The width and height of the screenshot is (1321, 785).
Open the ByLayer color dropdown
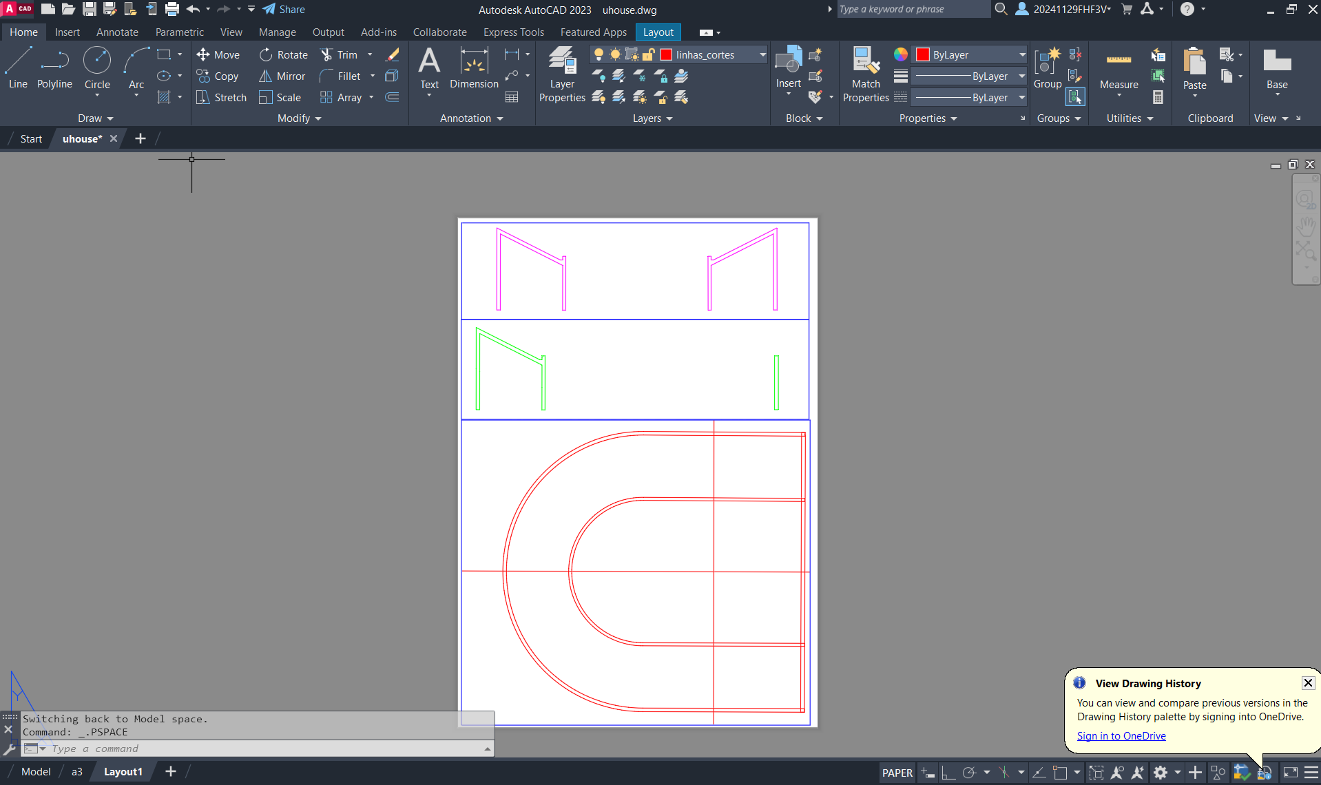click(1022, 55)
